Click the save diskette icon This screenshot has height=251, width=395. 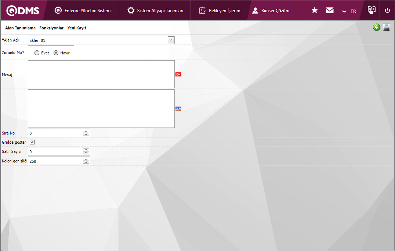[387, 27]
